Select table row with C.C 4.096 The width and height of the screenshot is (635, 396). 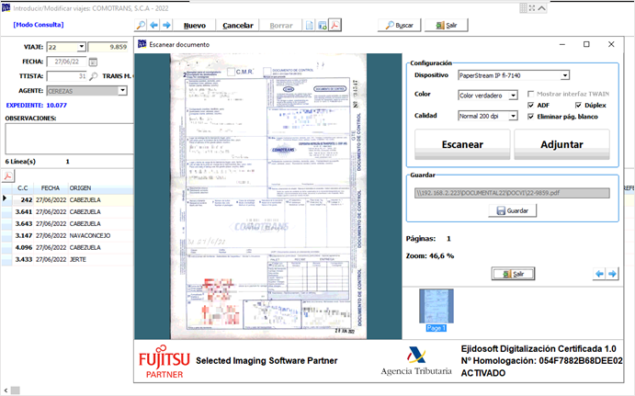click(68, 247)
